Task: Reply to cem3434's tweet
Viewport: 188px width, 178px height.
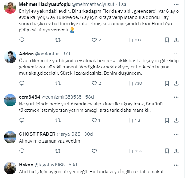Action: coord(22,120)
